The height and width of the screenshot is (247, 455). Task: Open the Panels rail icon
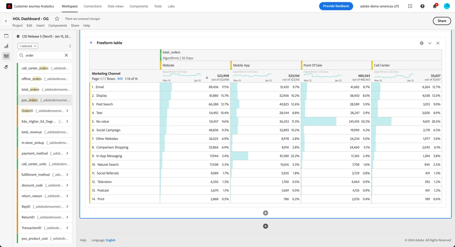tap(6, 36)
